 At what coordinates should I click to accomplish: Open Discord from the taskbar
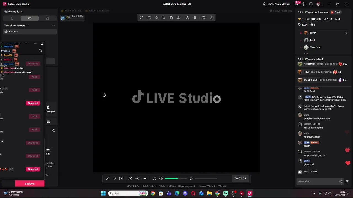pyautogui.click(x=185, y=193)
